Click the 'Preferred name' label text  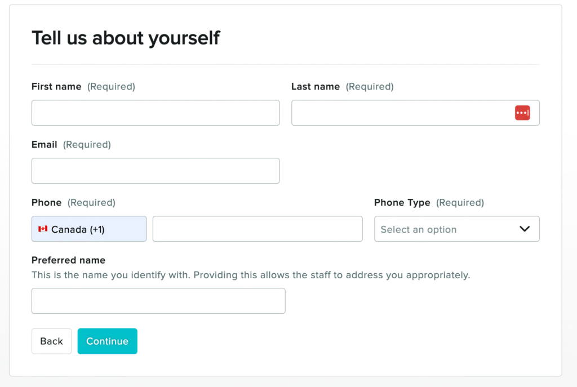click(68, 260)
